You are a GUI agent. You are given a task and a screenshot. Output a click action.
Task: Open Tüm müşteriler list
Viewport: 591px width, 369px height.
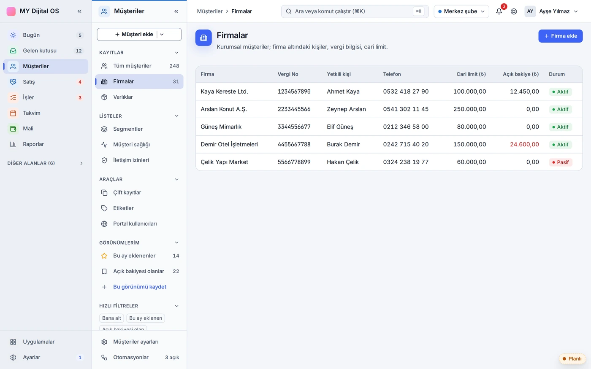(139, 66)
